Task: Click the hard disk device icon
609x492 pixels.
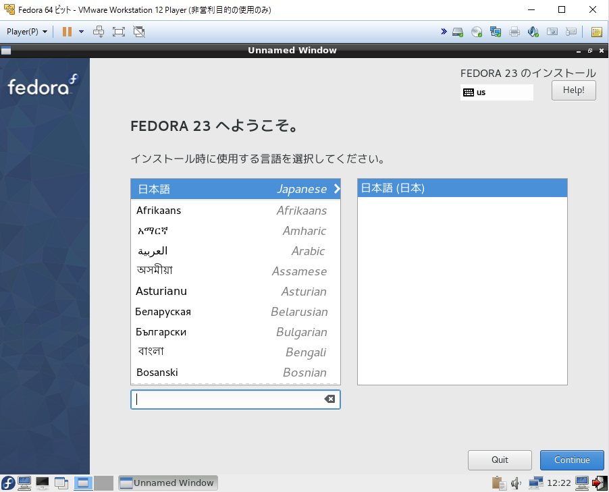Action: (458, 32)
